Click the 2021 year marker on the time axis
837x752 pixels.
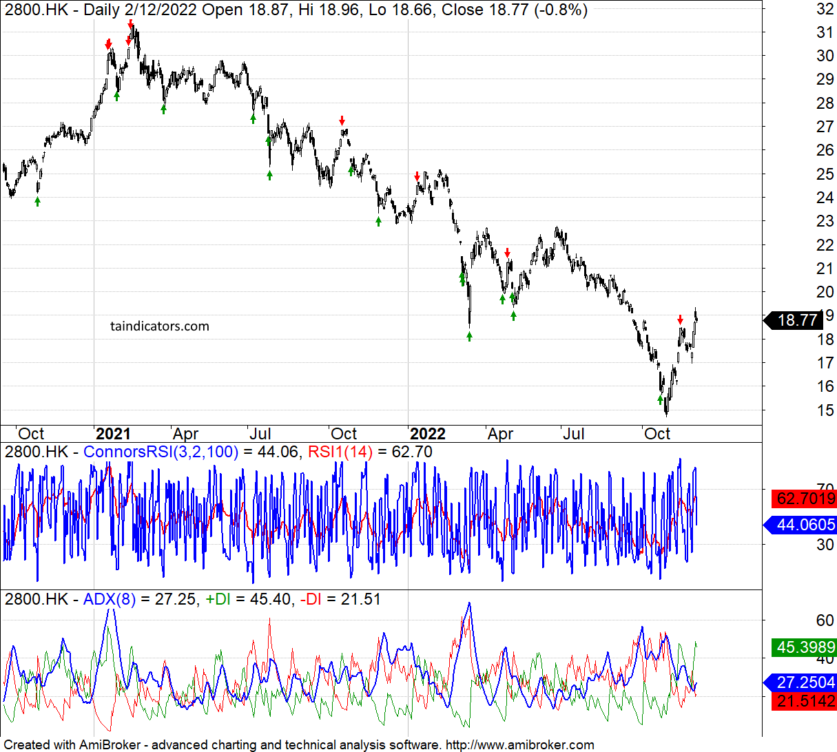[113, 434]
